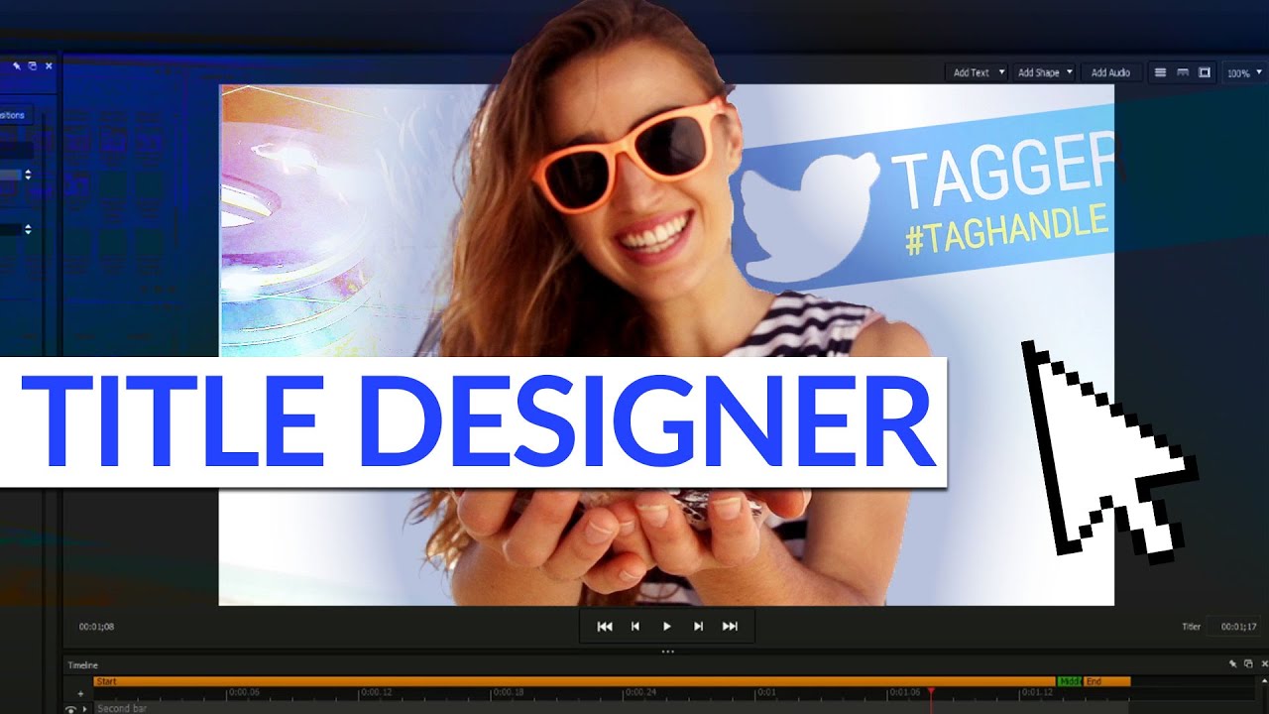Click the Add Audio button

(x=1110, y=72)
